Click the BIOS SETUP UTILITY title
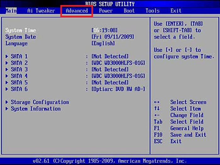This screenshot has width=220, height=165. 110,4
